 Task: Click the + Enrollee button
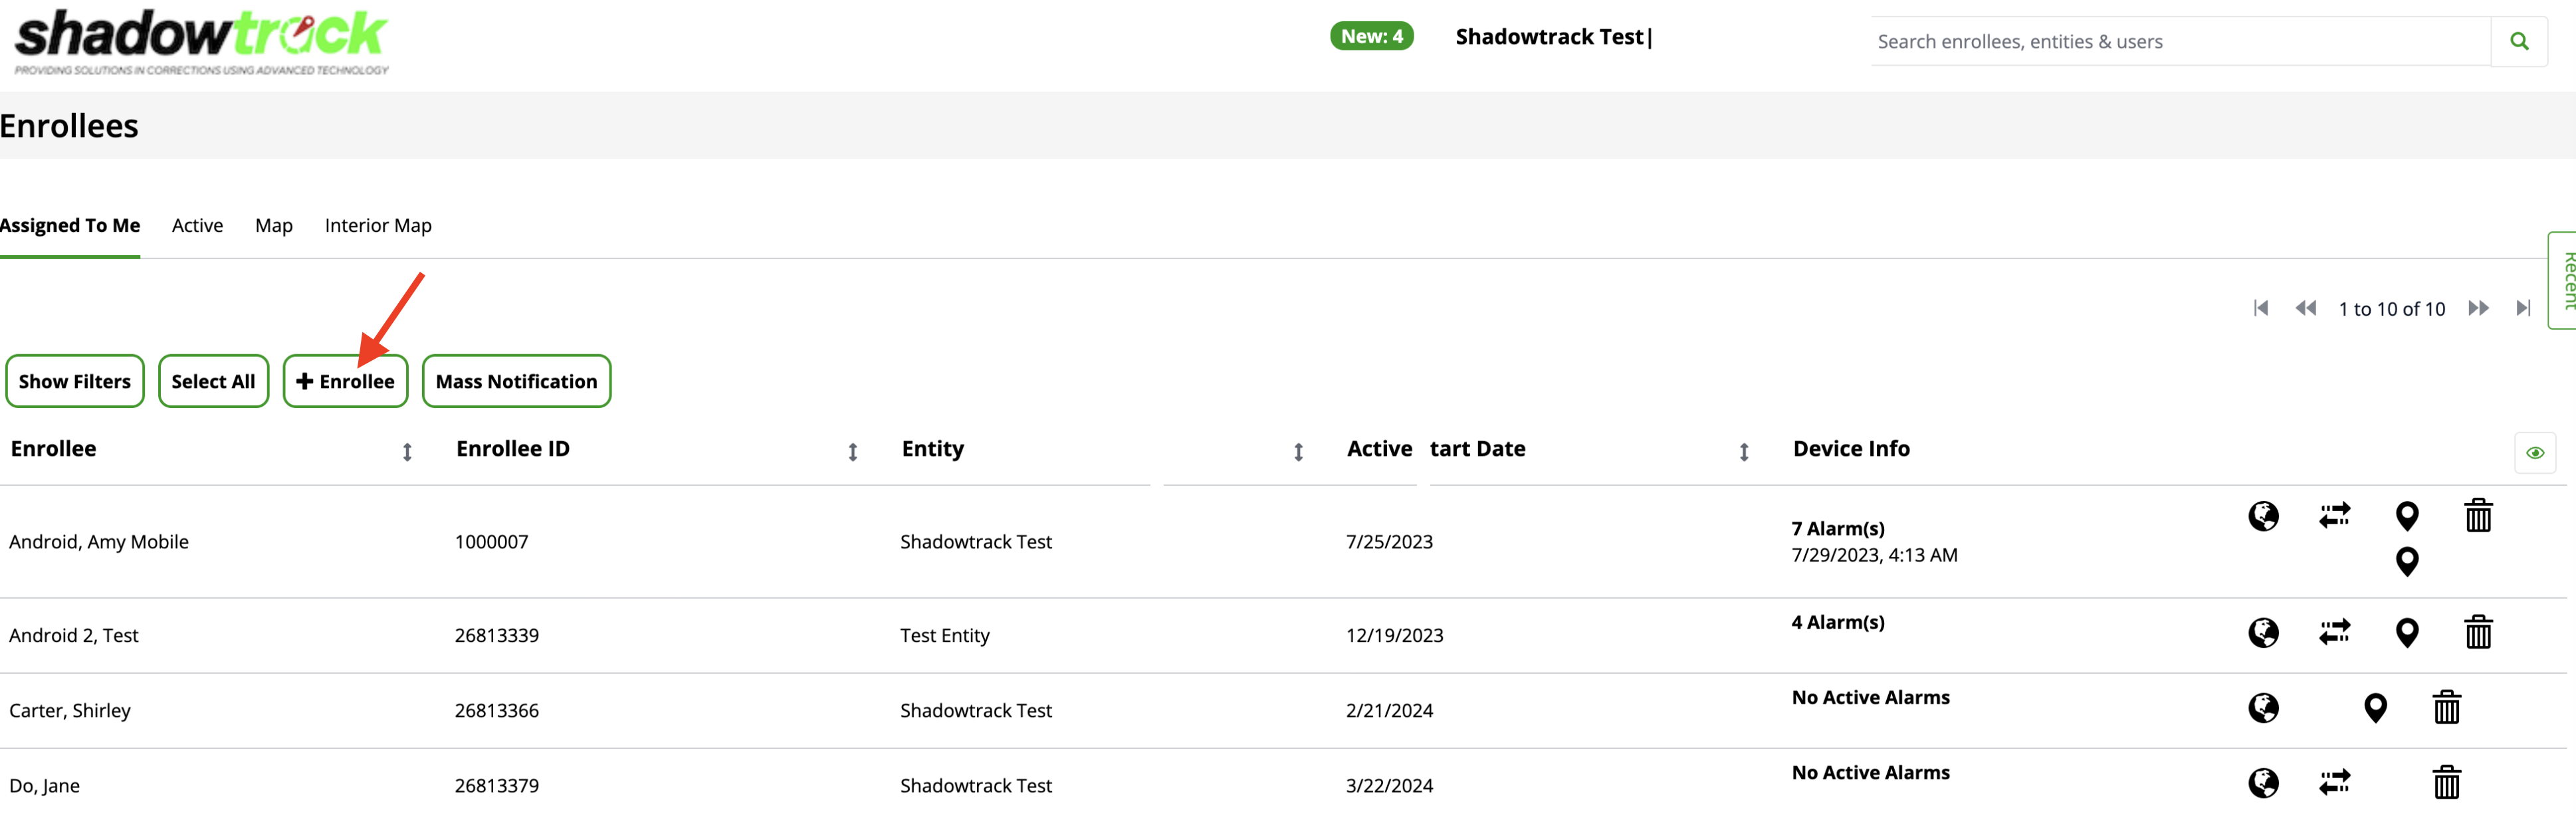point(345,381)
